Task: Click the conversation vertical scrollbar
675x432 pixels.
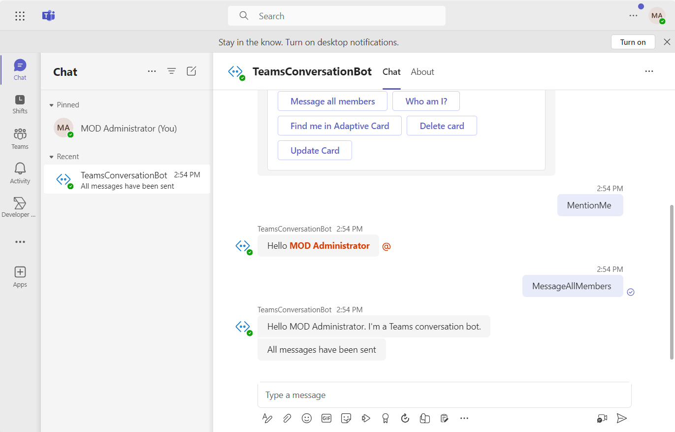Action: (x=672, y=282)
